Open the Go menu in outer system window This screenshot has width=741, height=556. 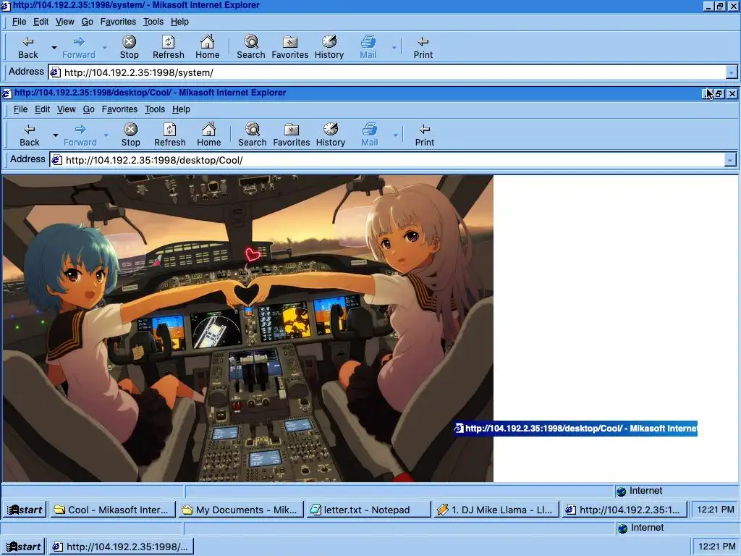[88, 22]
